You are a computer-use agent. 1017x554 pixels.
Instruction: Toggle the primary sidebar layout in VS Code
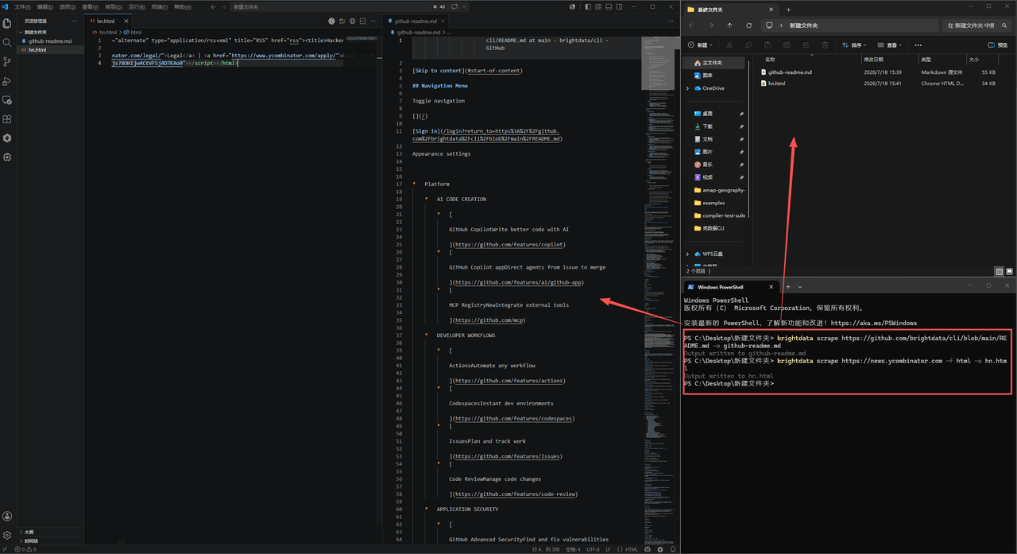(588, 6)
